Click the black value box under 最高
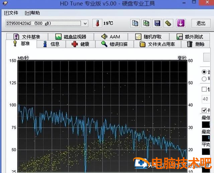 click(206, 138)
